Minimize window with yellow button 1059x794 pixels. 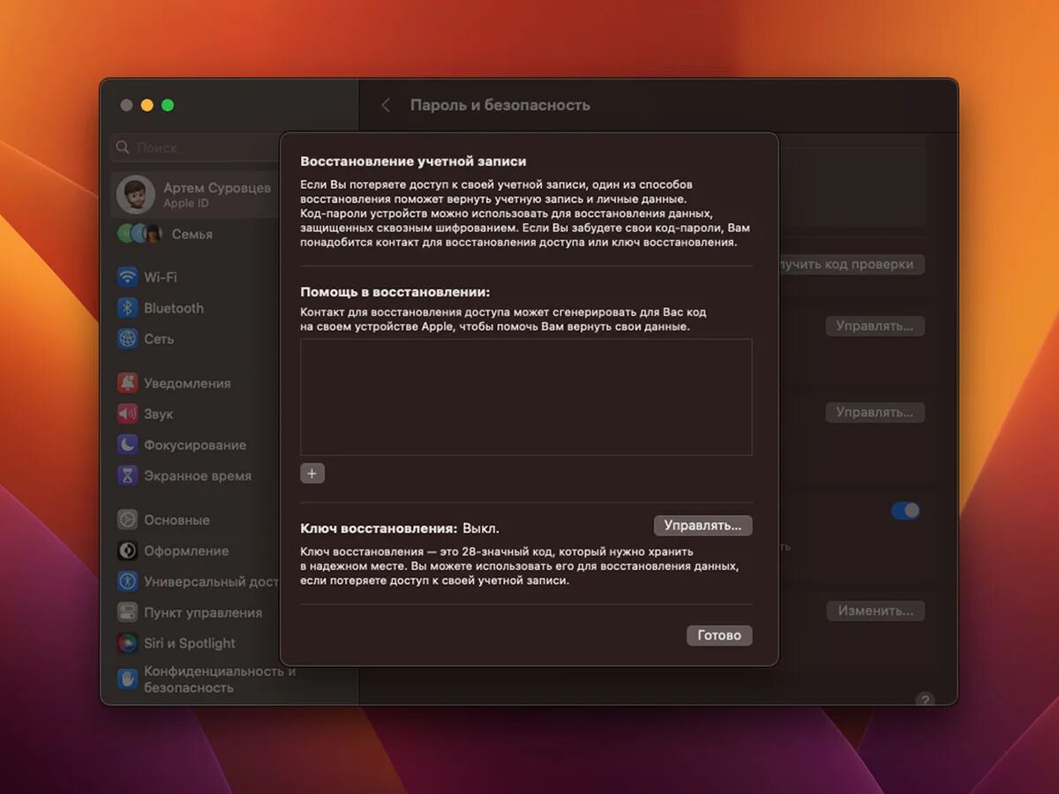click(x=146, y=105)
